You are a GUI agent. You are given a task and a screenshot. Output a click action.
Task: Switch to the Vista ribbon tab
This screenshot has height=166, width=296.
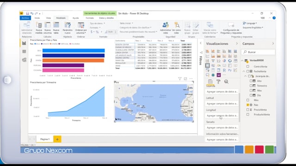click(49, 18)
